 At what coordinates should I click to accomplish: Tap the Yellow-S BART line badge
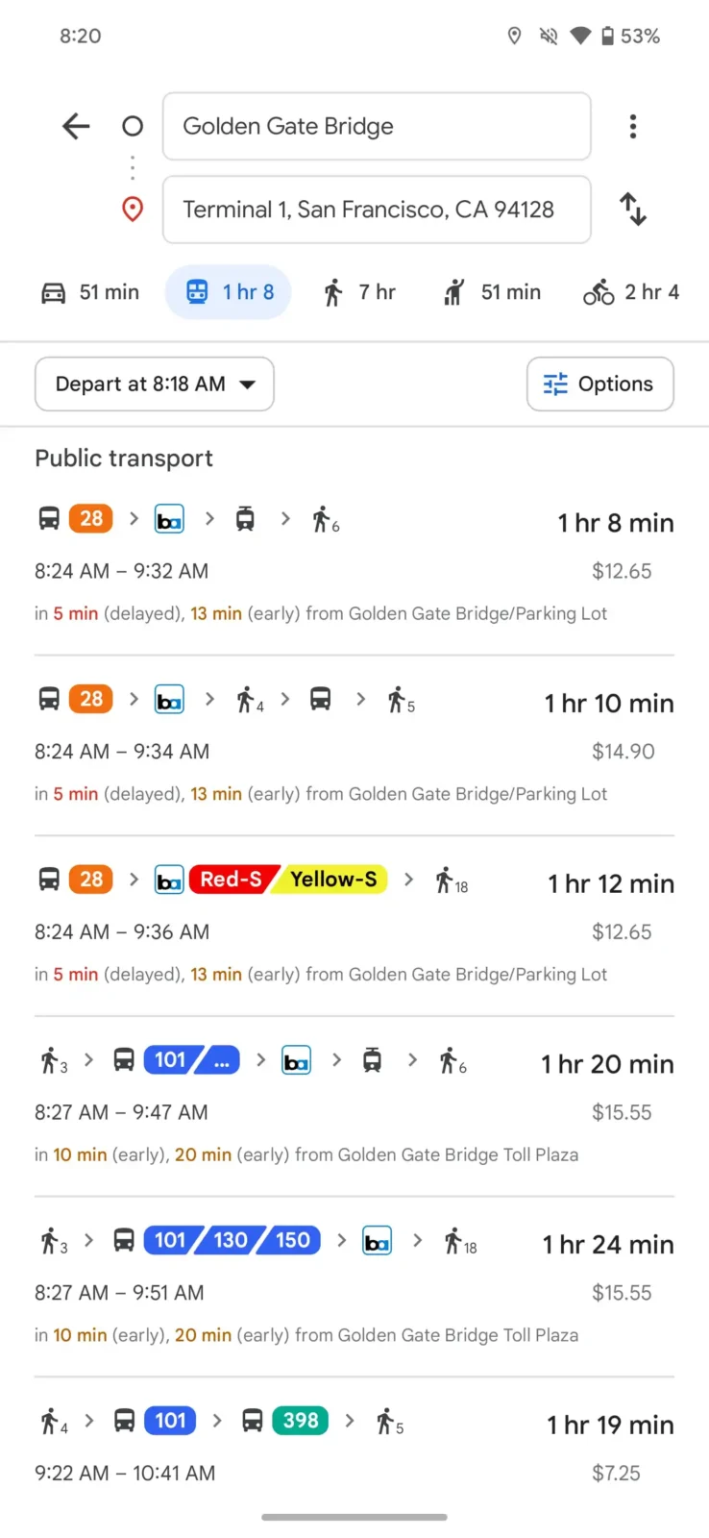coord(333,880)
